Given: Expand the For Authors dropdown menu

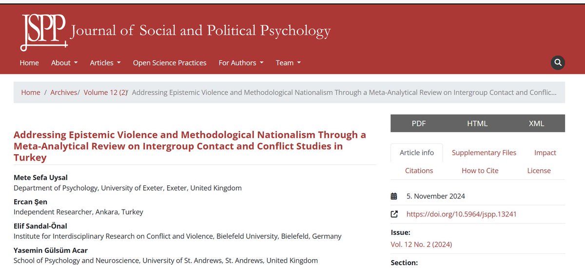Looking at the screenshot, I should tap(241, 63).
